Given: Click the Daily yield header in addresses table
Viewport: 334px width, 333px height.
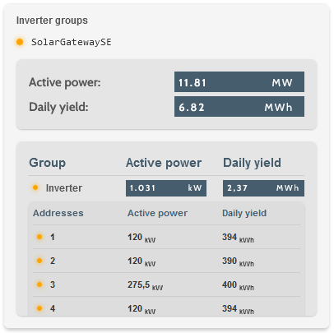Looking at the screenshot, I should [244, 213].
